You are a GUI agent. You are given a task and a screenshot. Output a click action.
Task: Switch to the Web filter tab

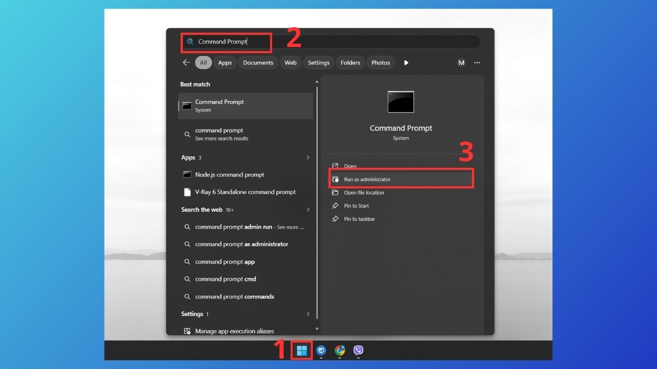pyautogui.click(x=291, y=63)
